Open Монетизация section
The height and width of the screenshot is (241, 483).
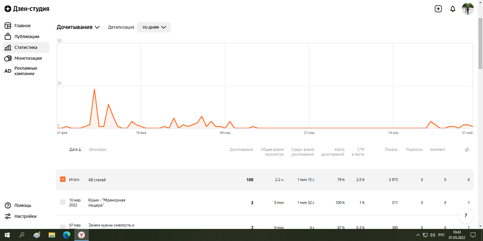pos(28,58)
